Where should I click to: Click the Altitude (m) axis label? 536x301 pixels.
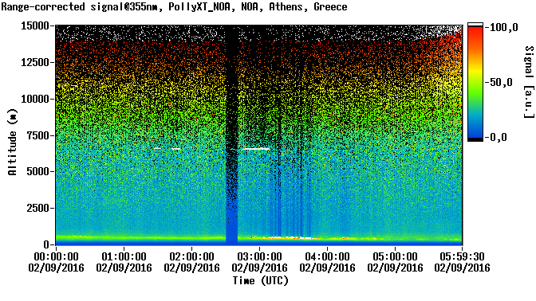point(13,142)
